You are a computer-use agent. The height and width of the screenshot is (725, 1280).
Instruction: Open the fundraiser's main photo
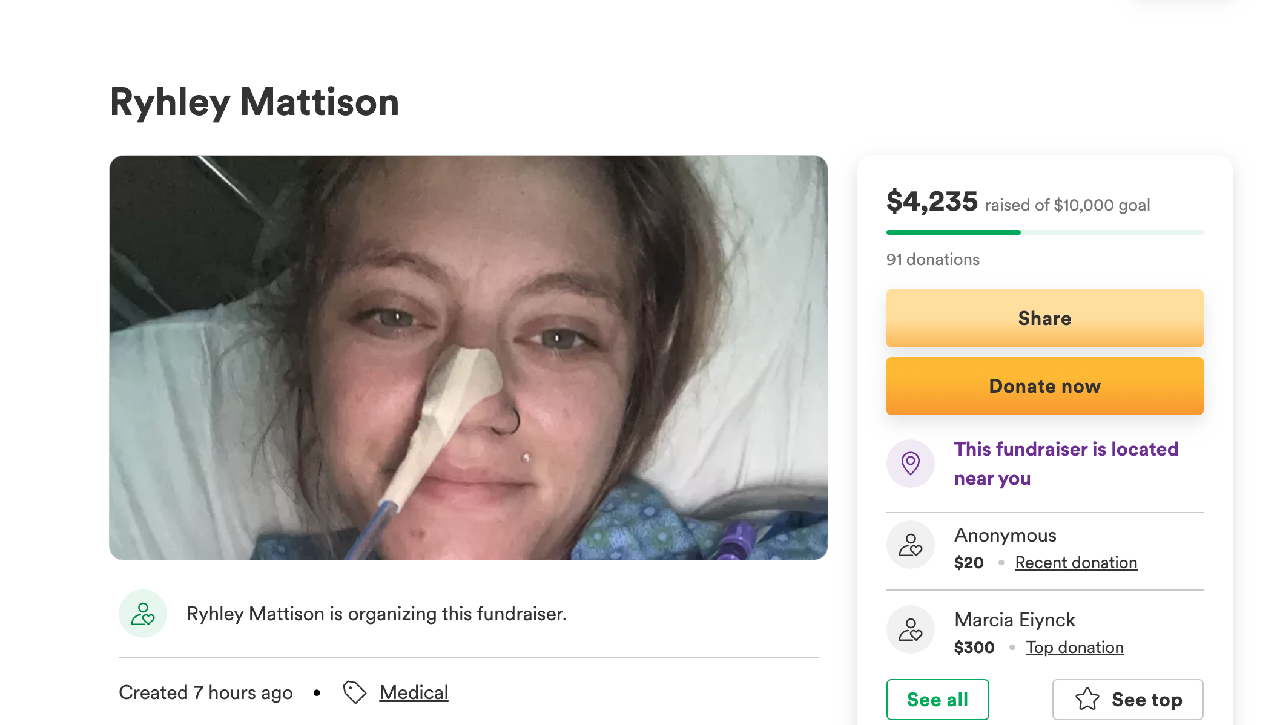tap(468, 357)
